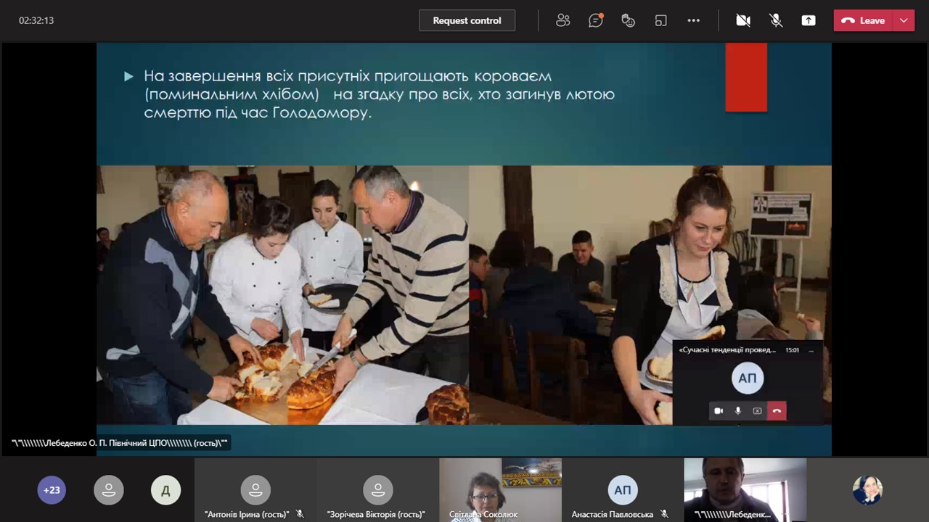Viewport: 929px width, 522px height.
Task: Expand the Leave options dropdown arrow
Action: [904, 20]
